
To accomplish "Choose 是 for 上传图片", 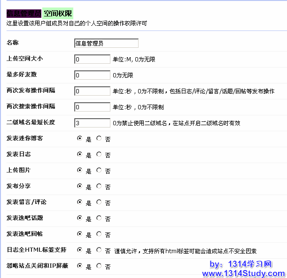I will [x=79, y=171].
